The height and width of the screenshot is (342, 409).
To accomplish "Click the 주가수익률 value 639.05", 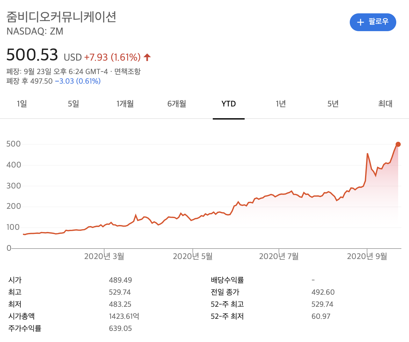I will [120, 328].
